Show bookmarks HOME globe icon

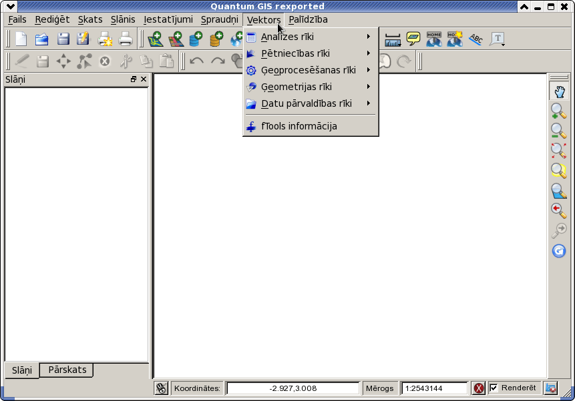(434, 39)
